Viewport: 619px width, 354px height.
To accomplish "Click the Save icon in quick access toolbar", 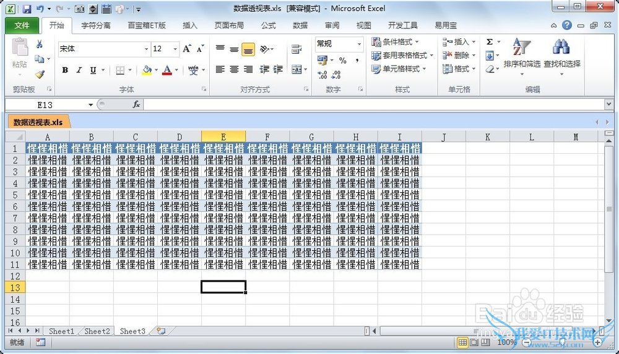I will click(x=27, y=9).
